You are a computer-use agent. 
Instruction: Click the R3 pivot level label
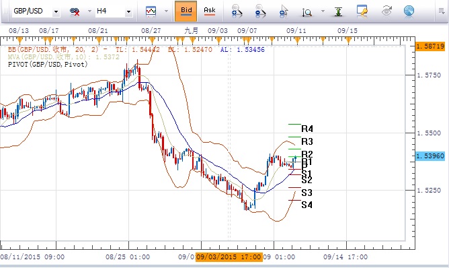[x=307, y=141]
